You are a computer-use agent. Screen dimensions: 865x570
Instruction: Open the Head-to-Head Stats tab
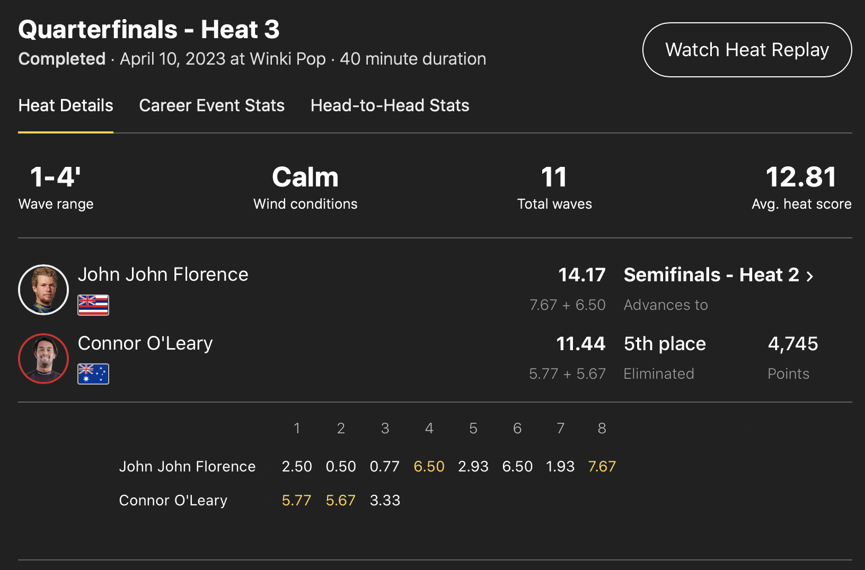click(390, 105)
